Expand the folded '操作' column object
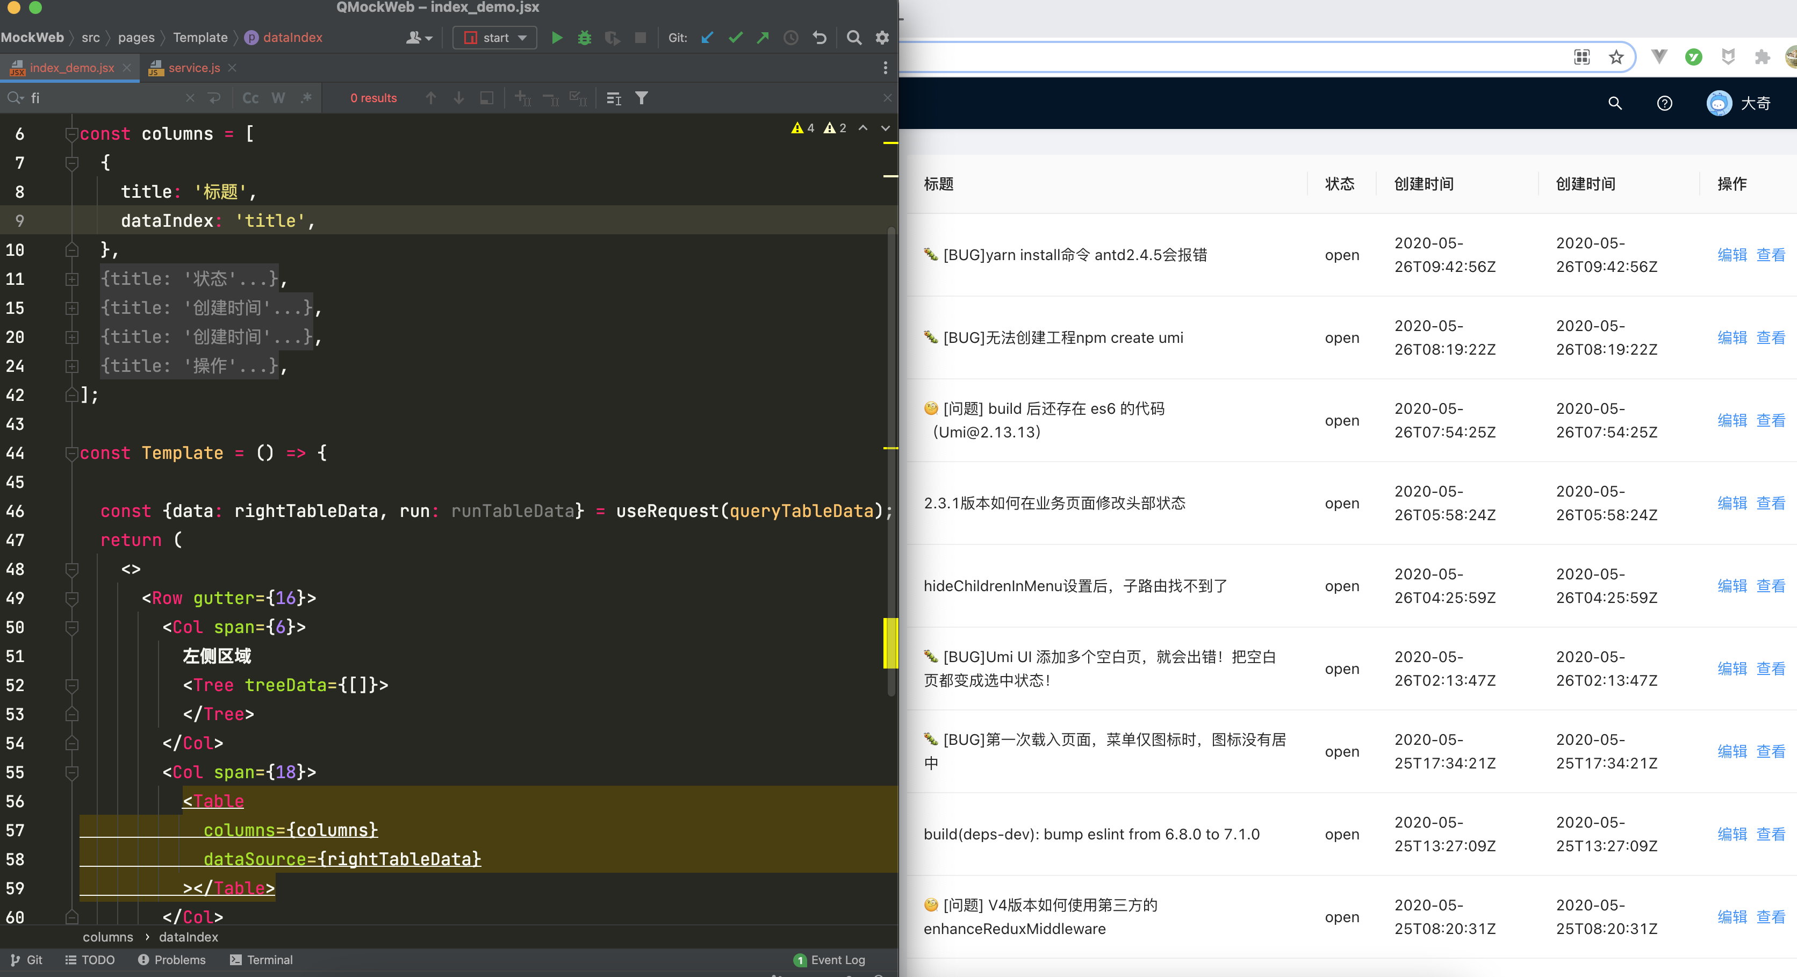Image resolution: width=1797 pixels, height=977 pixels. (x=72, y=367)
